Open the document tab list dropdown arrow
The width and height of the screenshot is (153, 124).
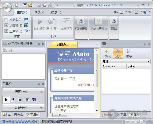point(97,44)
